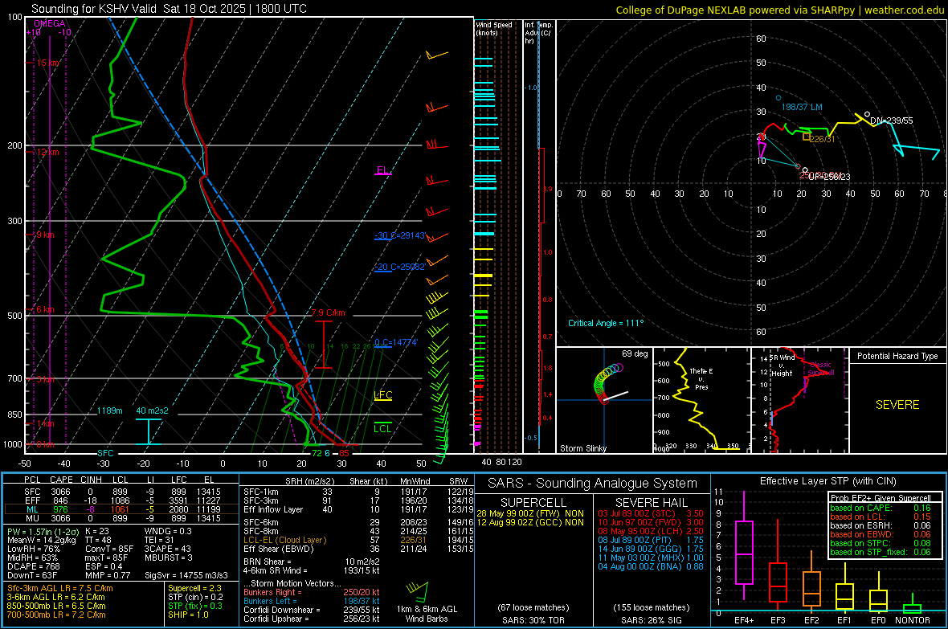
Task: Select the EFF parcel row
Action: tap(121, 500)
